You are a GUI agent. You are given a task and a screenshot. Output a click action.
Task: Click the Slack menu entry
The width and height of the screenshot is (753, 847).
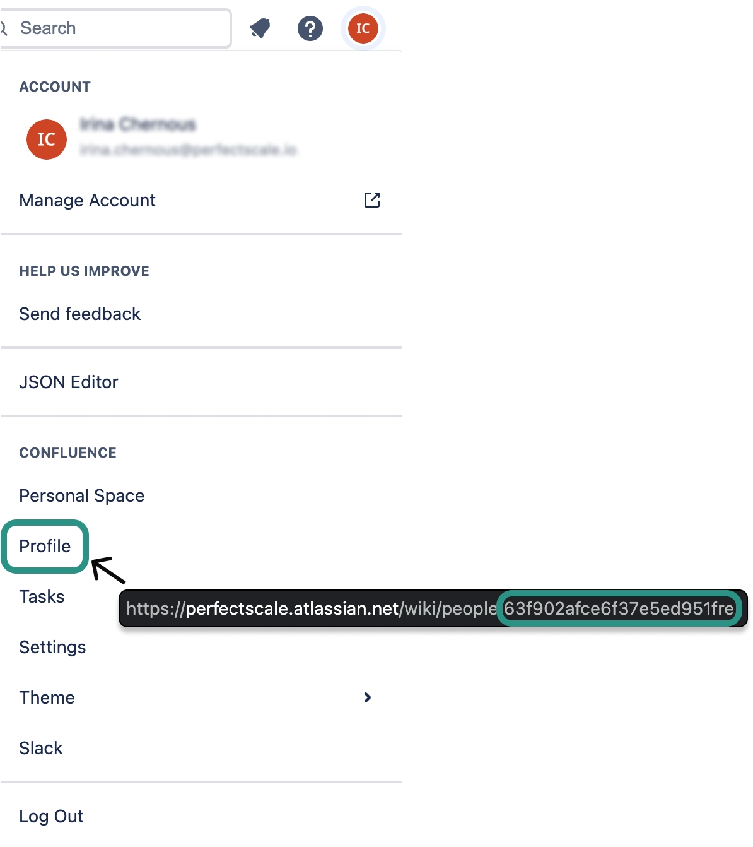[41, 749]
